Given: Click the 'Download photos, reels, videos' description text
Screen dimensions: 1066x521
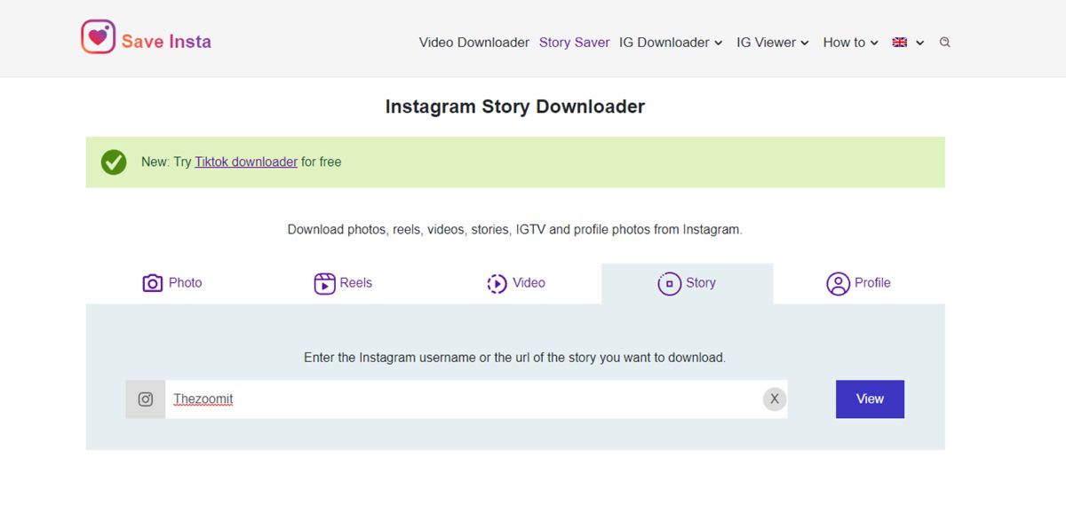Looking at the screenshot, I should 515,229.
